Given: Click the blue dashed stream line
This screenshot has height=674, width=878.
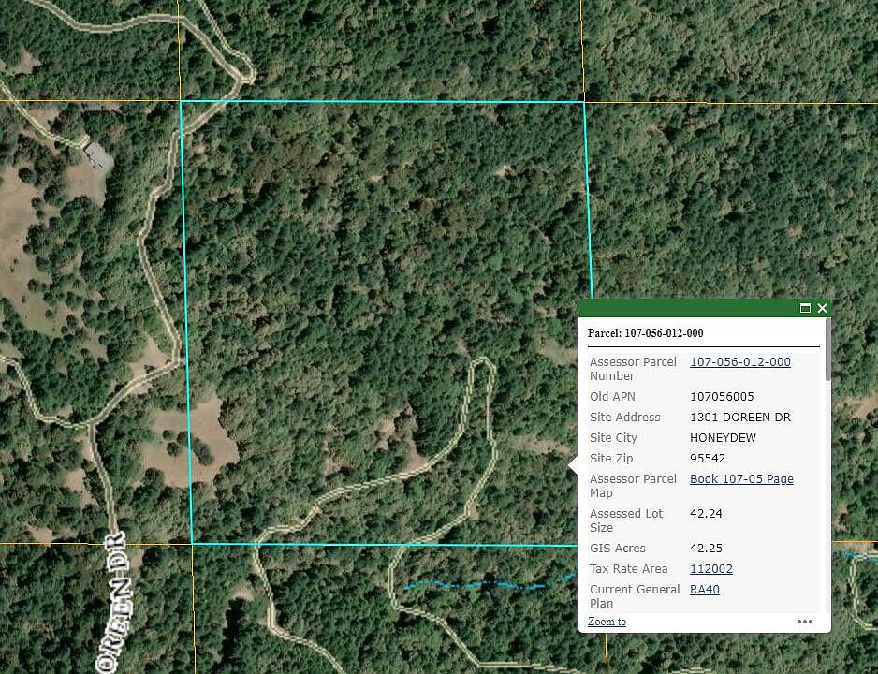Looking at the screenshot, I should pyautogui.click(x=487, y=584).
